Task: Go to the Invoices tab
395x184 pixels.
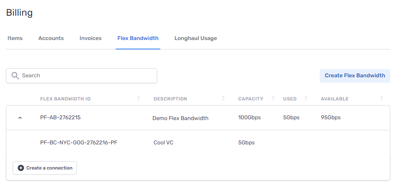Action: pos(91,38)
